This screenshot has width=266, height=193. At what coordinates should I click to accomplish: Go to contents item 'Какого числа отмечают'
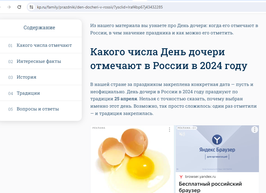coord(44,45)
